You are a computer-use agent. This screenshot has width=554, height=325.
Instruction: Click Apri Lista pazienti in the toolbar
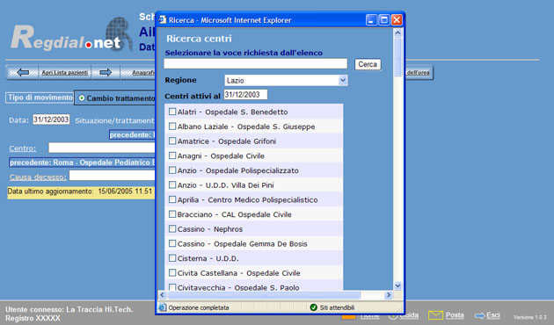(x=65, y=72)
